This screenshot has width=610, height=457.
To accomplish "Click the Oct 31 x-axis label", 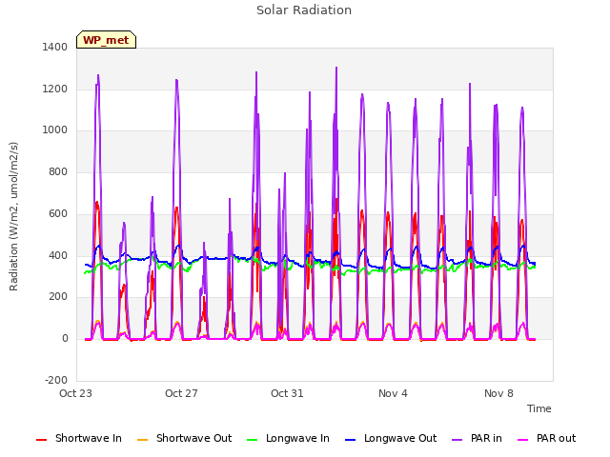I will 287,393.
